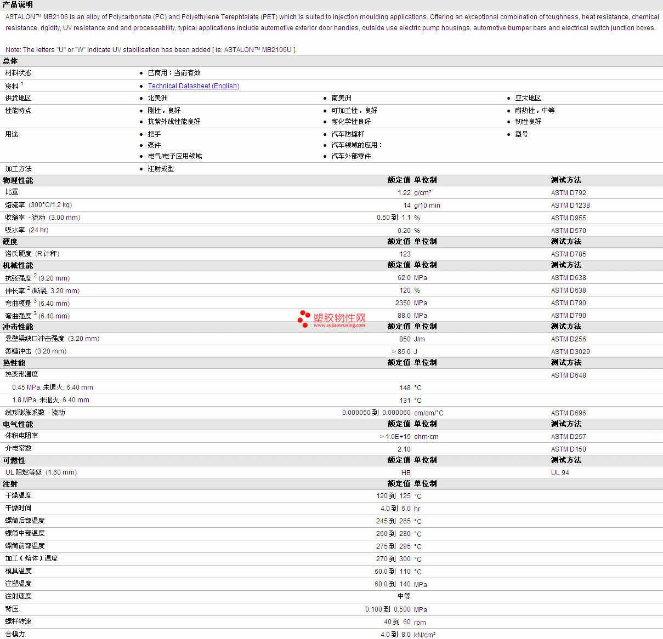663x639 pixels.
Task: Click 干燥时间 range 4.0 到 6.0
Action: pyautogui.click(x=395, y=509)
